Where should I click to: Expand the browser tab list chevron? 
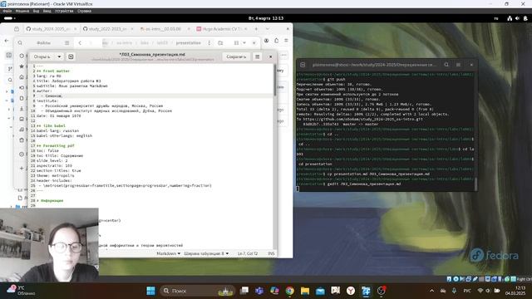[268, 29]
